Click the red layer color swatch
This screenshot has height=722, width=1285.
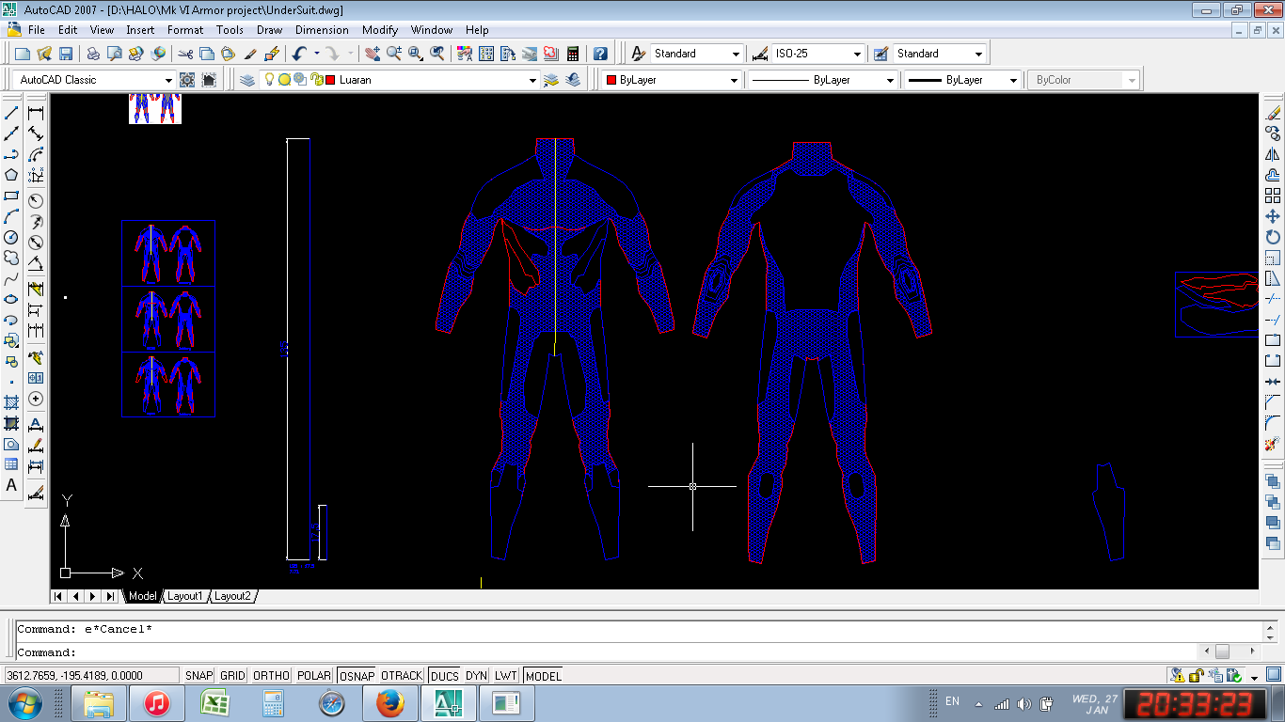(330, 80)
